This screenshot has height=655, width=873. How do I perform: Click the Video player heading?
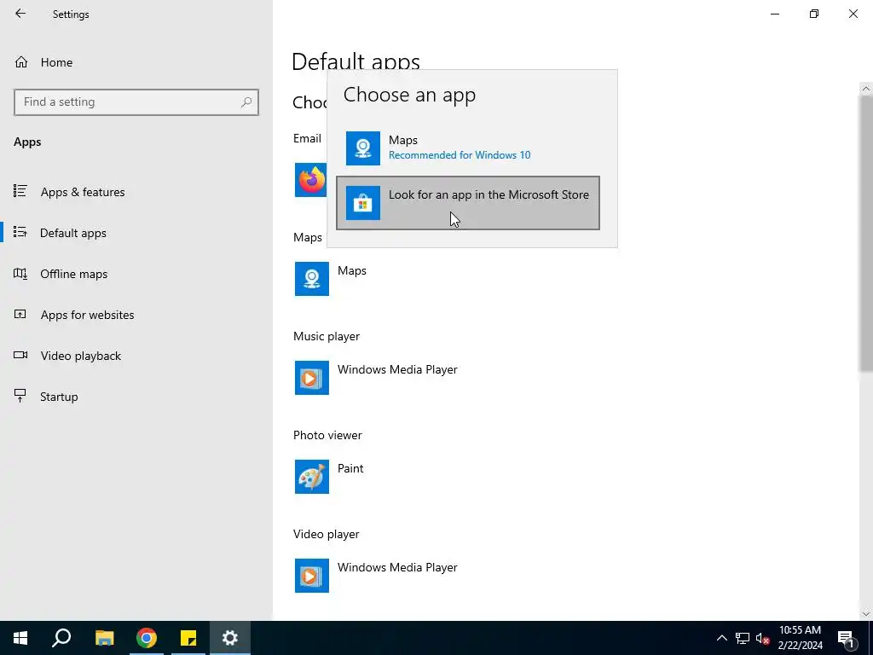point(327,534)
